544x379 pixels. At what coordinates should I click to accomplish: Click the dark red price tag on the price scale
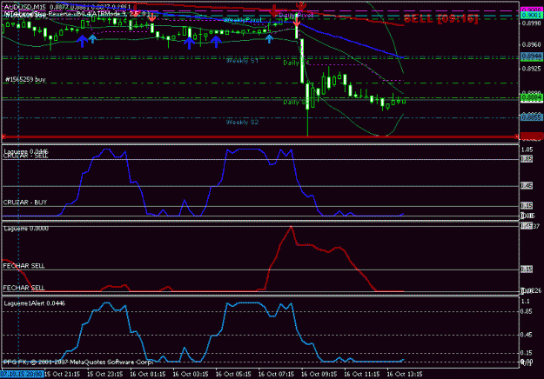click(532, 136)
